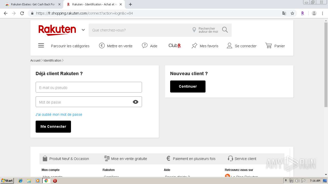The height and width of the screenshot is (184, 328).
Task: Click the euro coin 'Mettre en vente' icon
Action: coord(102,45)
